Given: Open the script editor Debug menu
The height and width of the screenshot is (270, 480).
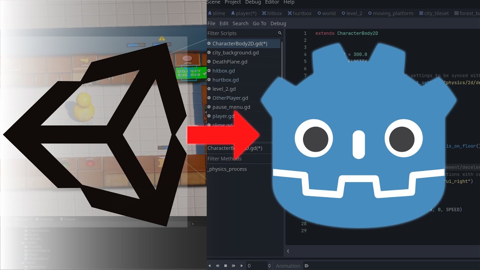Looking at the screenshot, I should point(278,23).
